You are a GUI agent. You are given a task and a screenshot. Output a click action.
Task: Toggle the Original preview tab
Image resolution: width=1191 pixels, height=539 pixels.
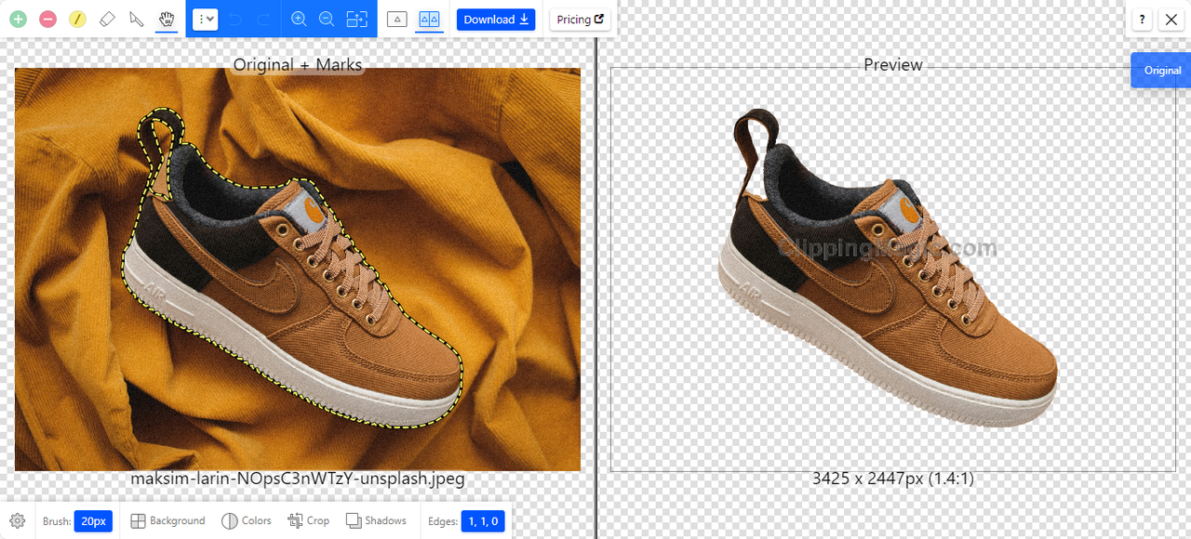[1161, 71]
